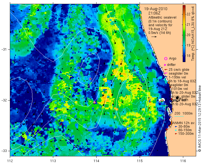203x164 pixels.
Task: Click the "150-300m" depth label
Action: pos(186,134)
